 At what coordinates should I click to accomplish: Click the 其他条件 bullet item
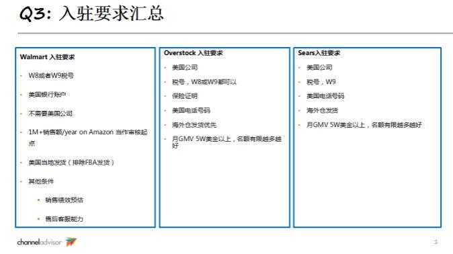click(x=41, y=181)
